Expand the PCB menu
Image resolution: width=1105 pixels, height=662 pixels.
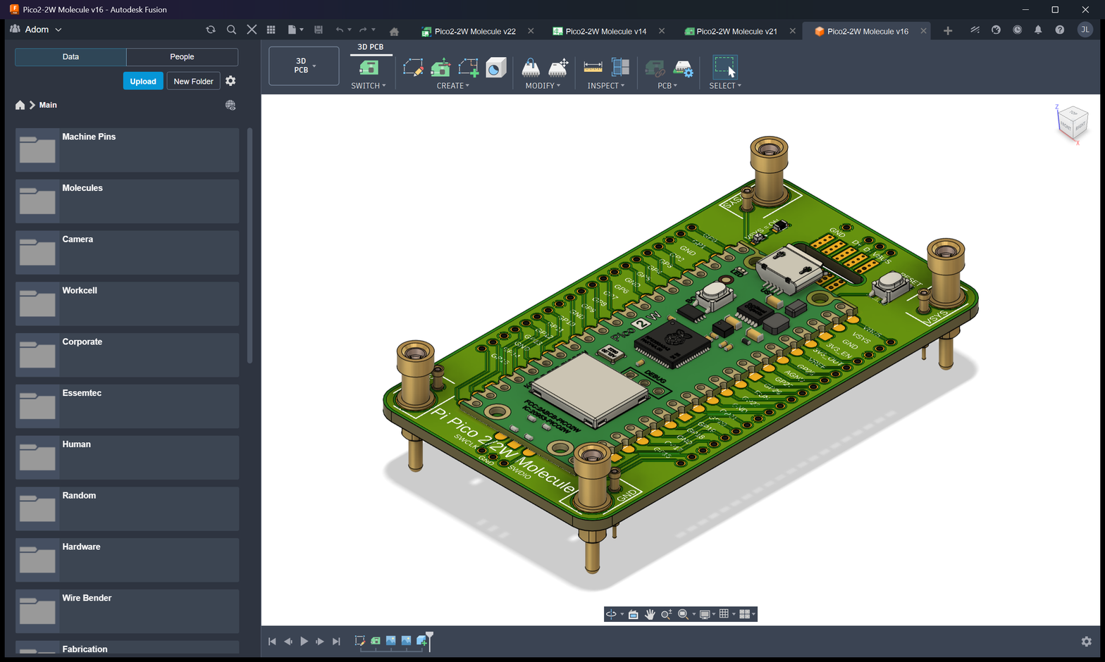[x=667, y=86]
